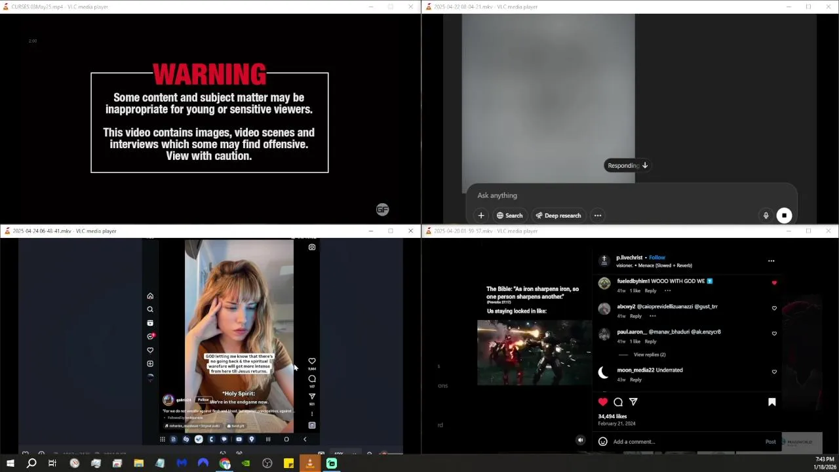Image resolution: width=839 pixels, height=472 pixels.
Task: Click the share paper plane under the post
Action: (x=633, y=402)
